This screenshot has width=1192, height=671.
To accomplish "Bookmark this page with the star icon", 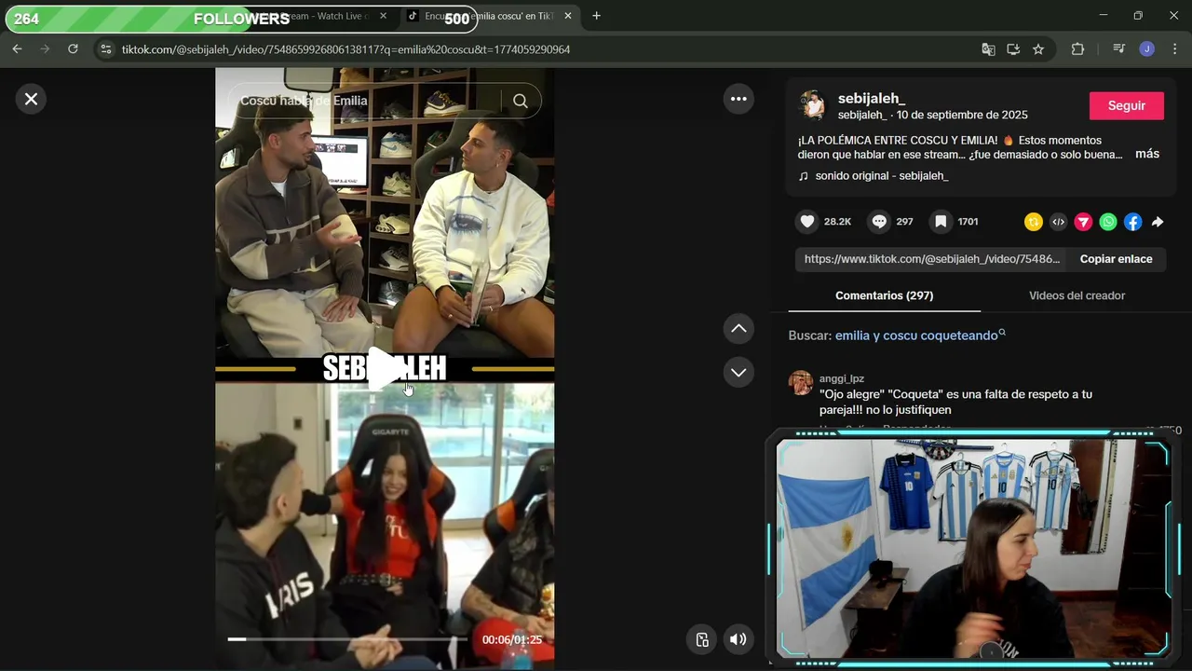I will tap(1038, 49).
